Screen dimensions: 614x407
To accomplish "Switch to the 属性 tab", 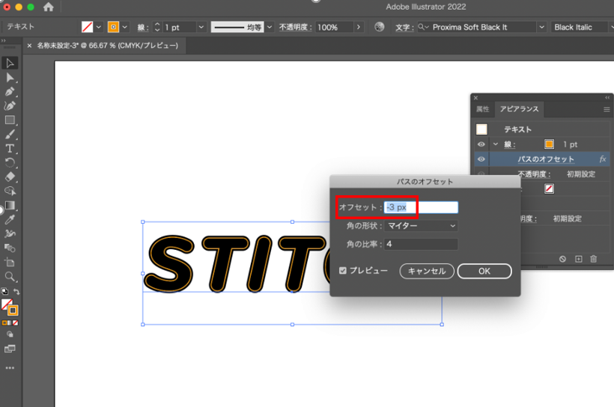I will pyautogui.click(x=483, y=109).
